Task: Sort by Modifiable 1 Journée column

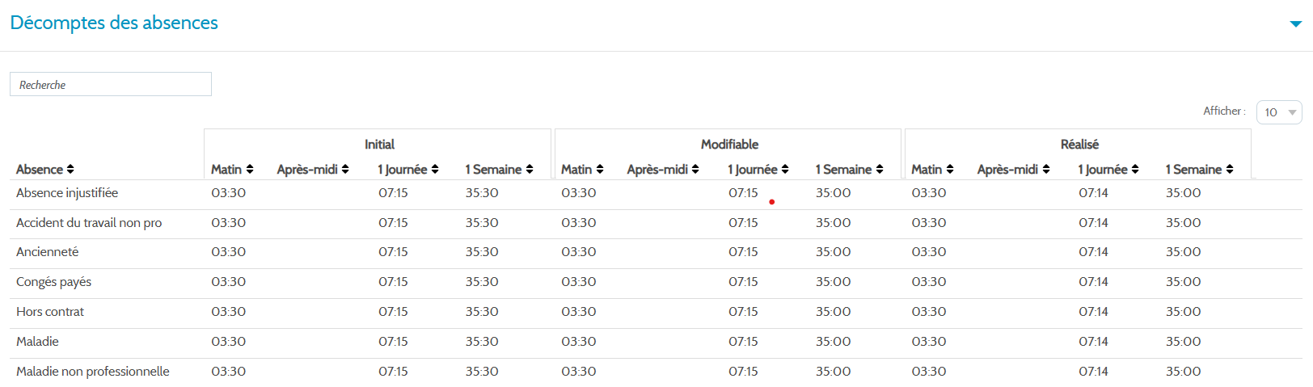Action: click(x=758, y=169)
